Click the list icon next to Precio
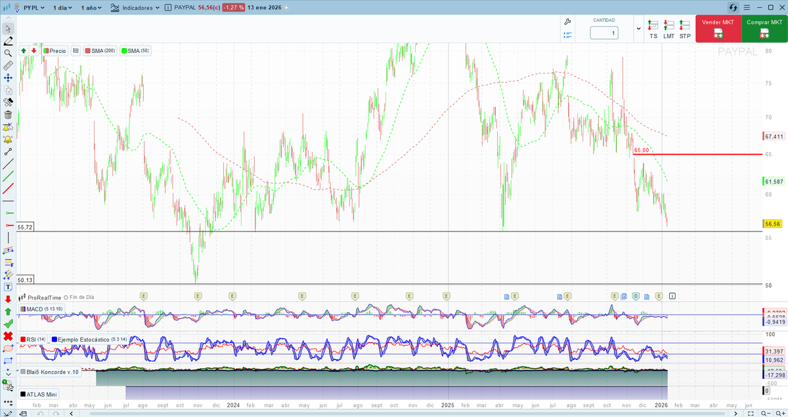Viewport: 788px width, 417px height. [x=76, y=50]
